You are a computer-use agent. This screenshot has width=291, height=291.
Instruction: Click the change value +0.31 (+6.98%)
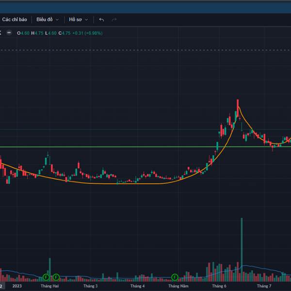point(87,33)
